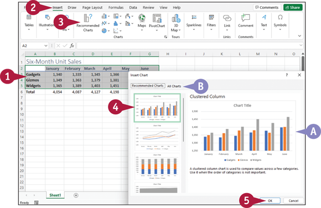Open the Name Box dropdown arrow

point(45,46)
